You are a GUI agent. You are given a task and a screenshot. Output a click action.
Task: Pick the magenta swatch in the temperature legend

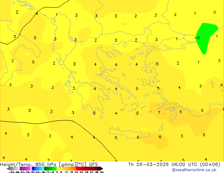pos(28,169)
